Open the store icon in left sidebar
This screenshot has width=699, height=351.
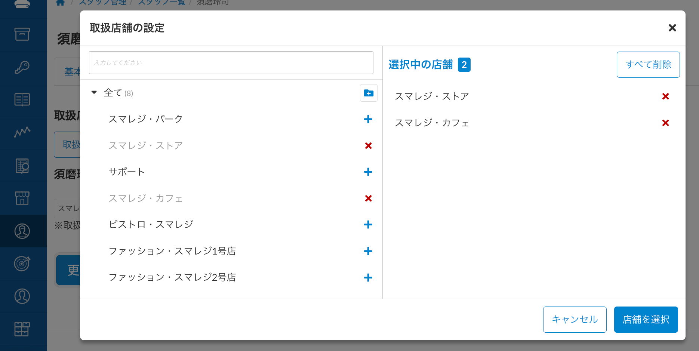pyautogui.click(x=22, y=198)
